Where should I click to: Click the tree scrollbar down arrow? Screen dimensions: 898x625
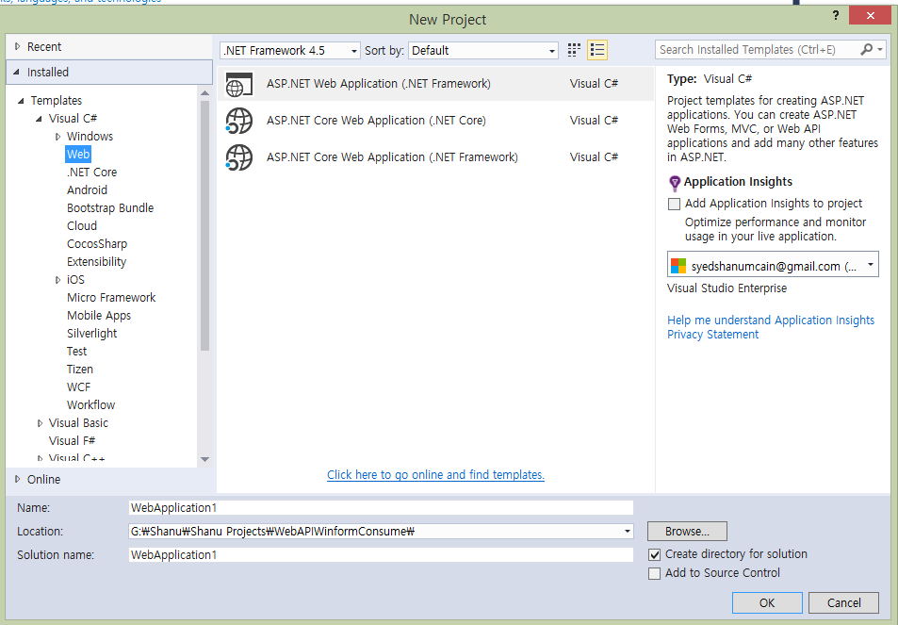205,459
